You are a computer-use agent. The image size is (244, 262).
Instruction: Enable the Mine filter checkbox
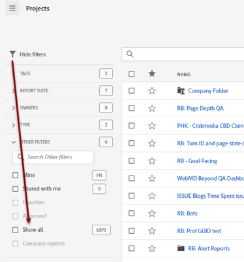pos(16,175)
